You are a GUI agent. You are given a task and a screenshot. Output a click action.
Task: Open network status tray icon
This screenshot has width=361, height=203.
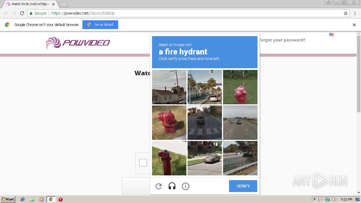[x=327, y=199]
